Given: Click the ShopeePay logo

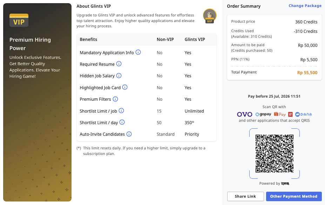Looking at the screenshot, I should (x=280, y=114).
